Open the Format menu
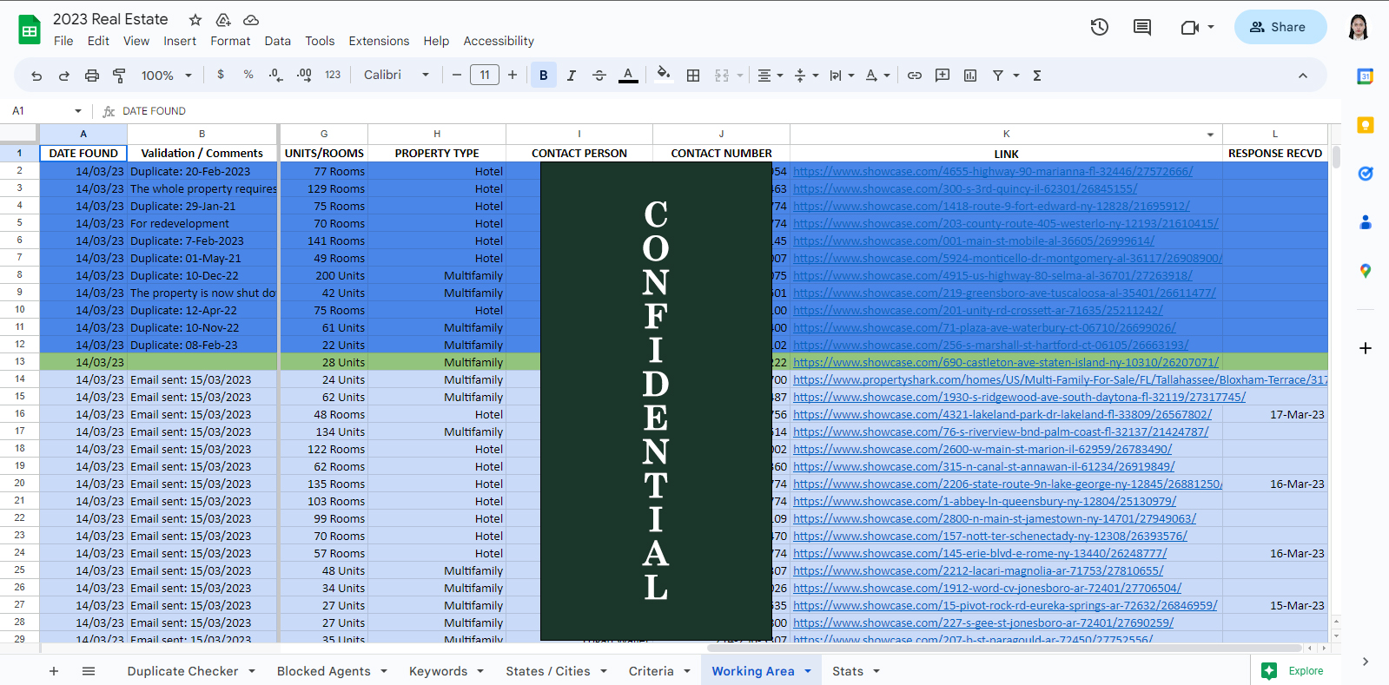Image resolution: width=1389 pixels, height=685 pixels. pos(230,41)
